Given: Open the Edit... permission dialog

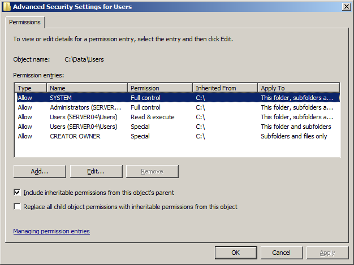Looking at the screenshot, I should tap(96, 171).
